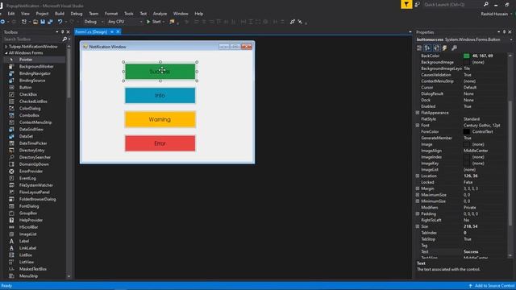The height and width of the screenshot is (290, 516).
Task: Open the Analyze menu
Action: point(160,14)
